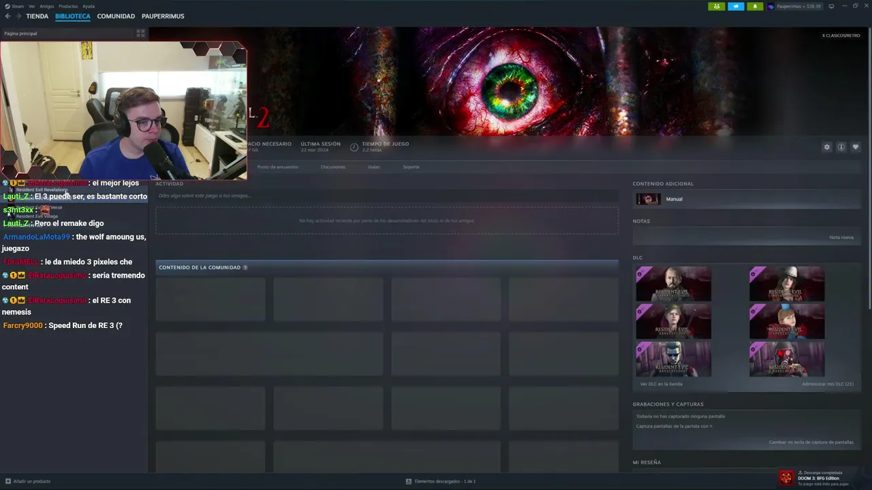Click the Manual thumbnail image
The height and width of the screenshot is (490, 872).
point(648,199)
